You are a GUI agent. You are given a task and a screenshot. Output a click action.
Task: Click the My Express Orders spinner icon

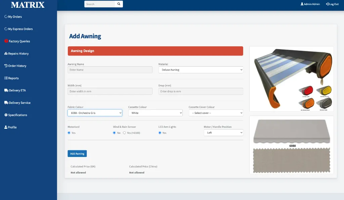[x=6, y=29]
